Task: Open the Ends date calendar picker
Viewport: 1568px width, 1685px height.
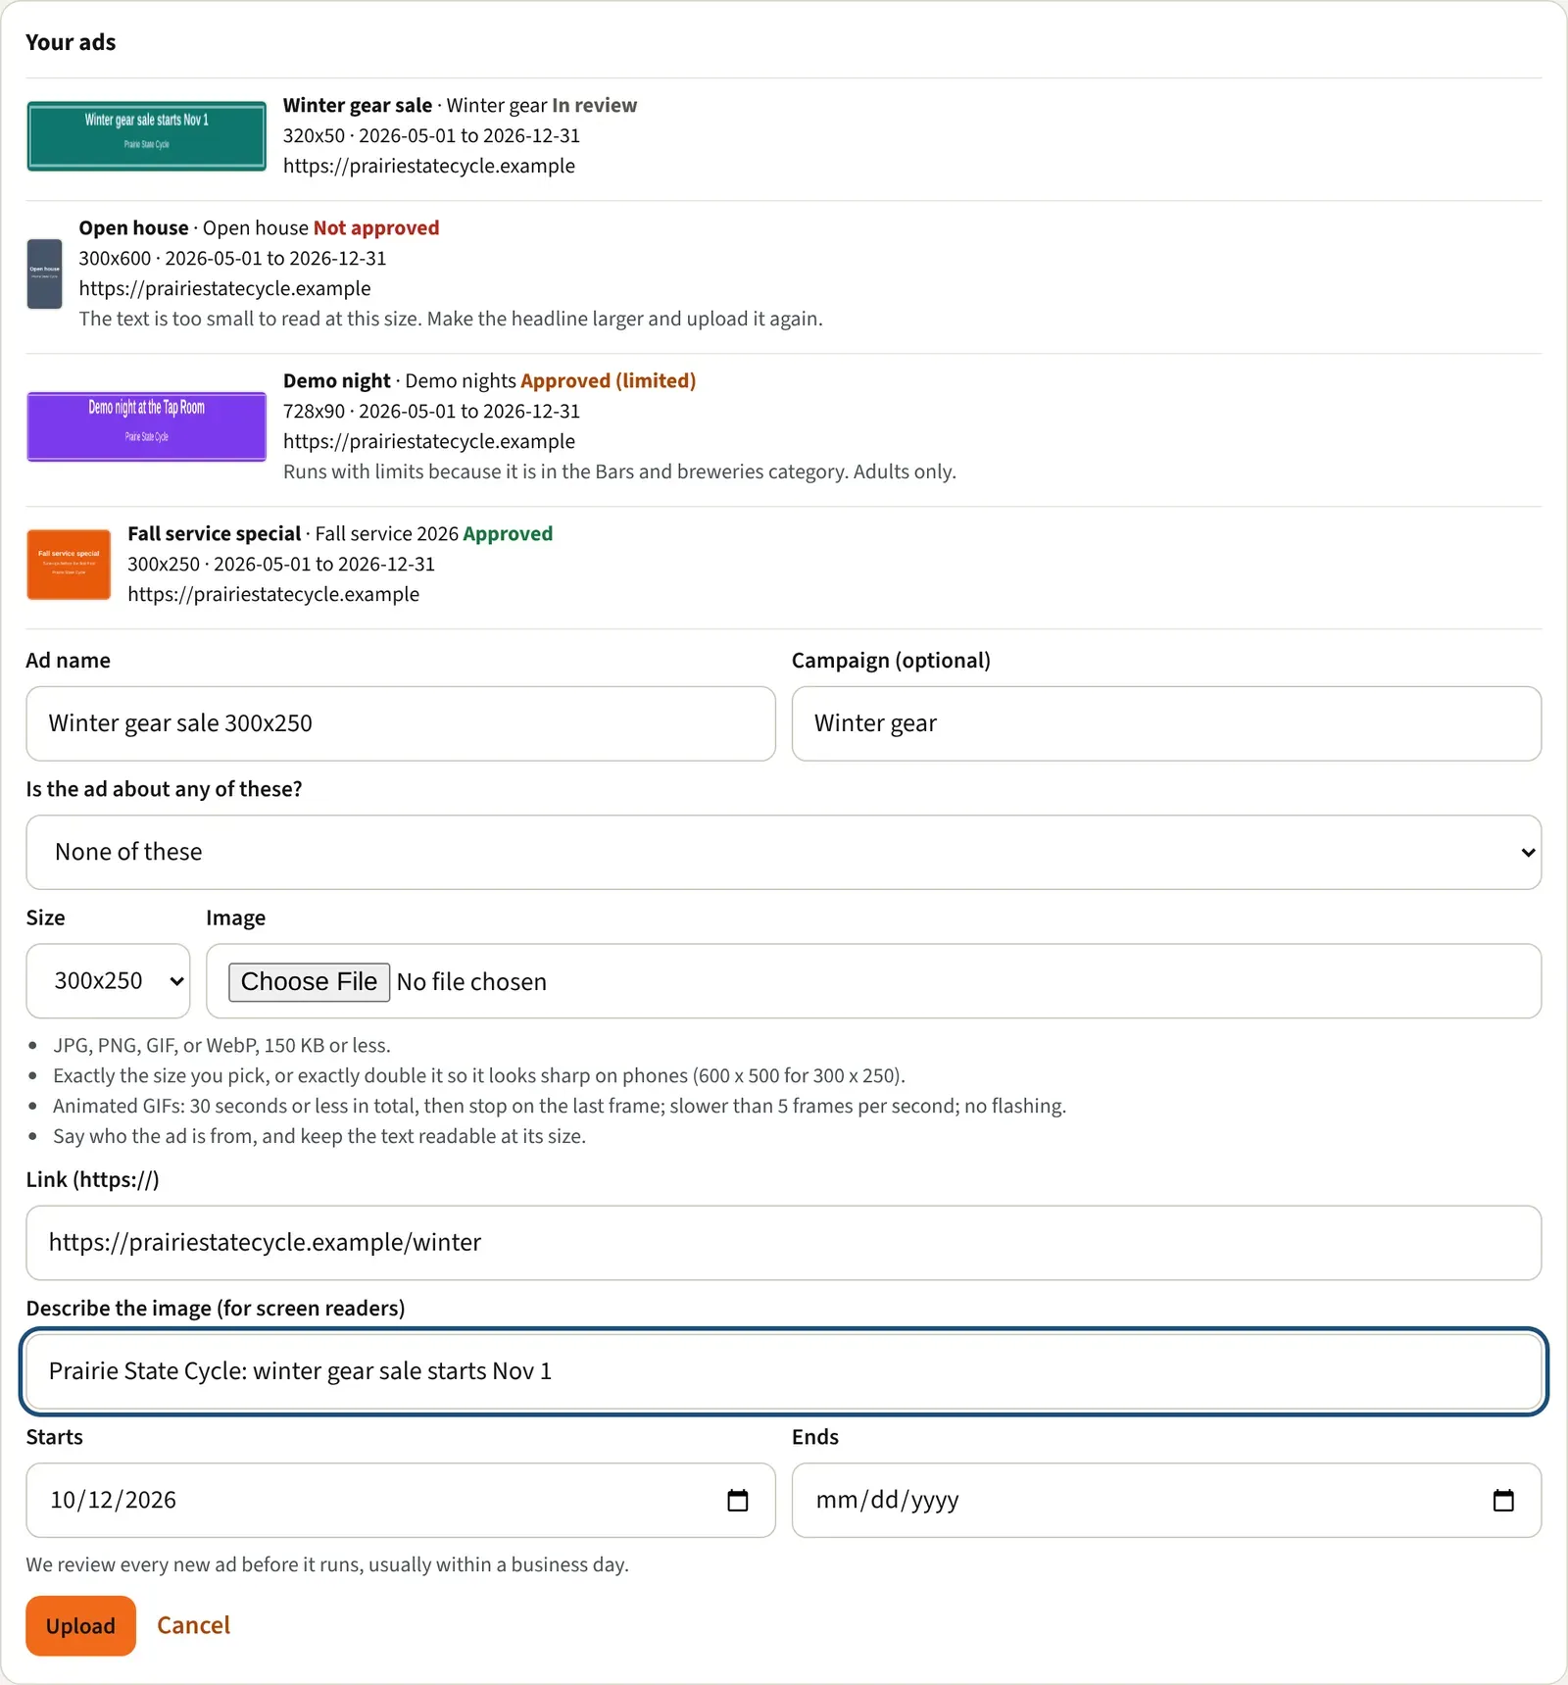Action: pos(1503,1500)
